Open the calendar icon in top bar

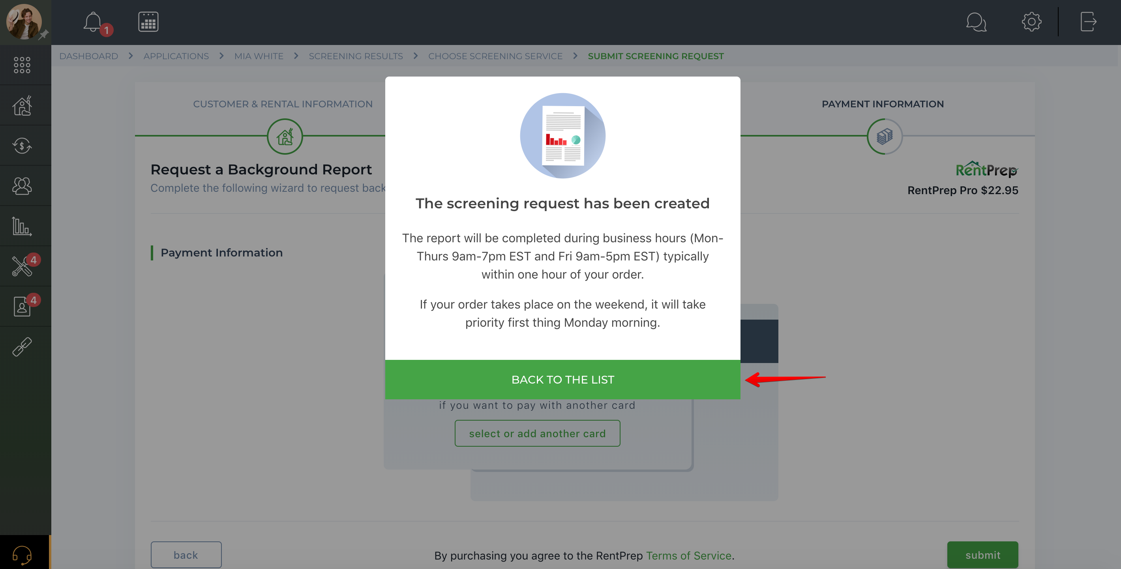click(x=148, y=22)
